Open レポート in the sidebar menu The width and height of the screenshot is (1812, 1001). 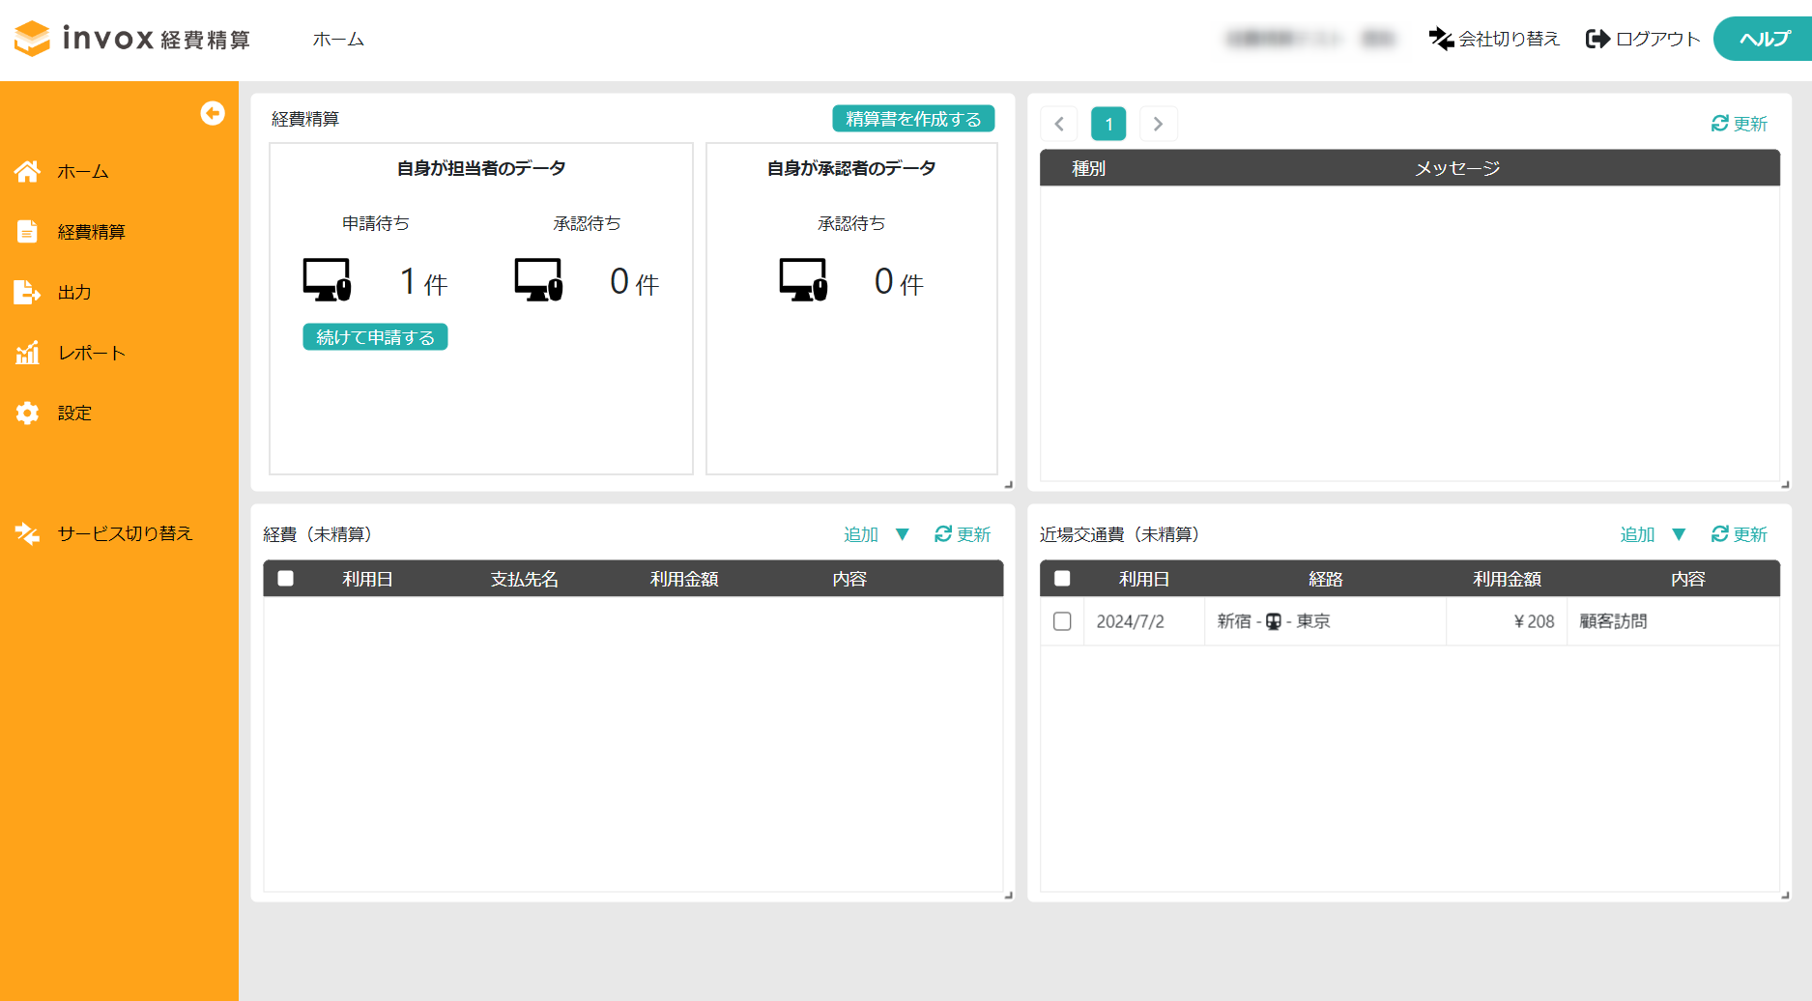pyautogui.click(x=92, y=353)
